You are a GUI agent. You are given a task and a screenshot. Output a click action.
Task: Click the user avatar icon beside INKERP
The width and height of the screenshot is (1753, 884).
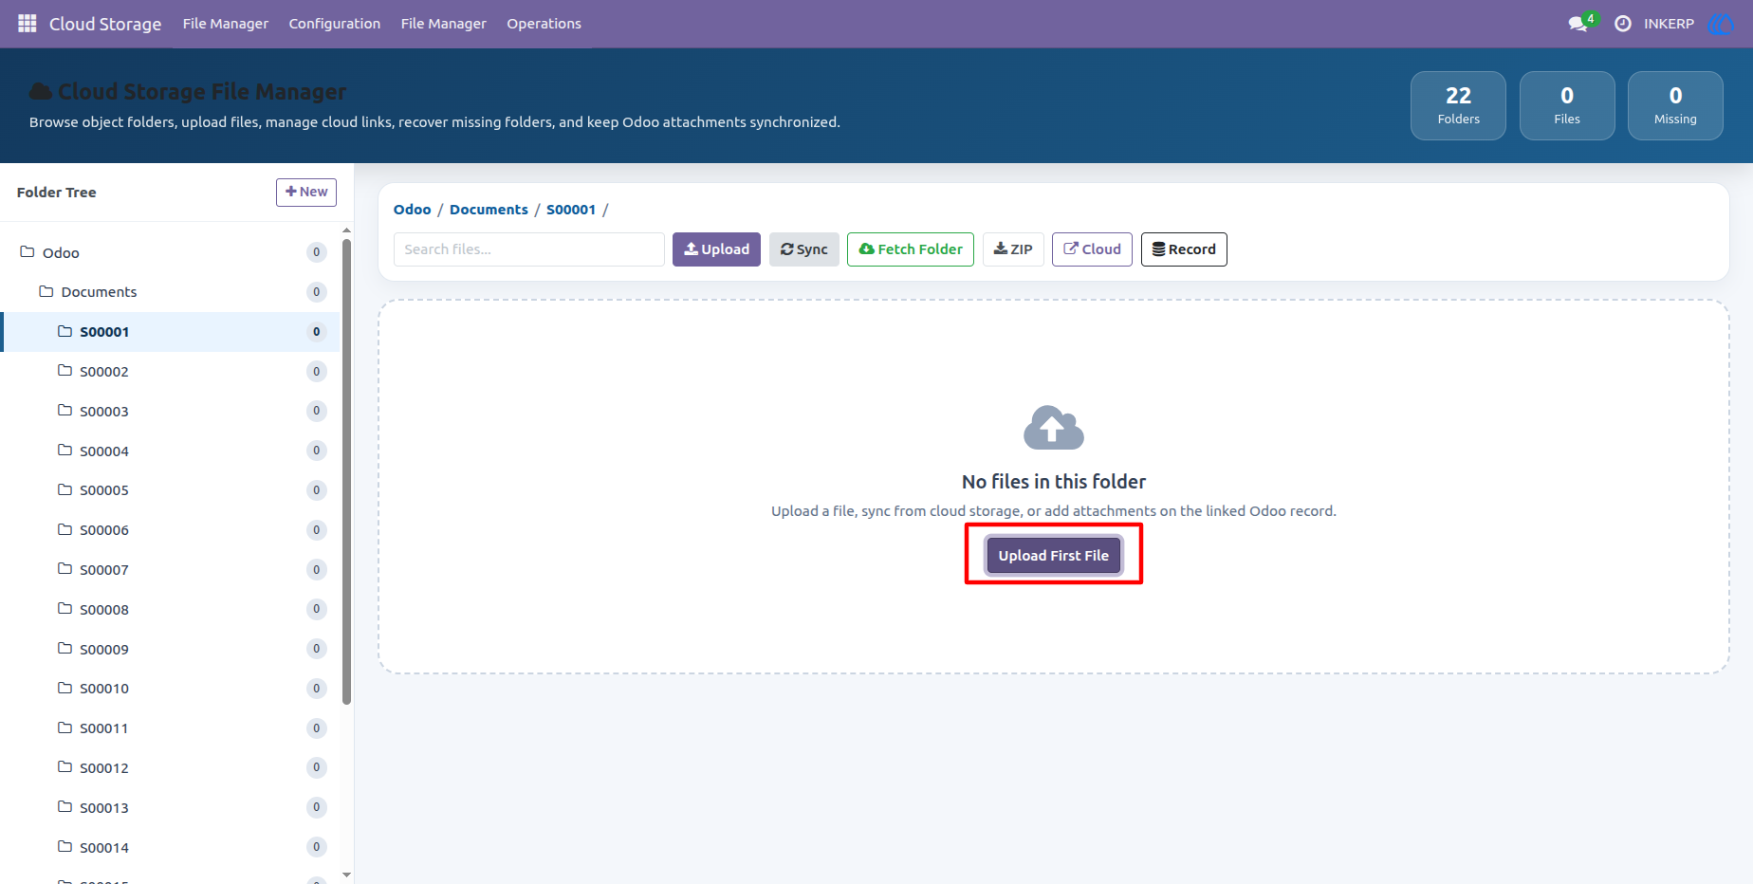(1720, 24)
